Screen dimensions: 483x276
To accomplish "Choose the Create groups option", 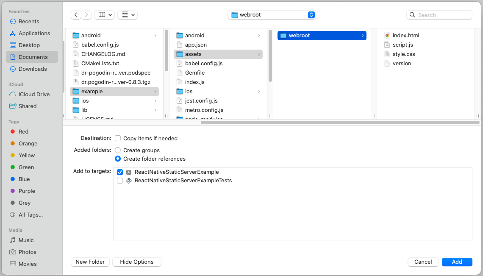I will coord(118,150).
